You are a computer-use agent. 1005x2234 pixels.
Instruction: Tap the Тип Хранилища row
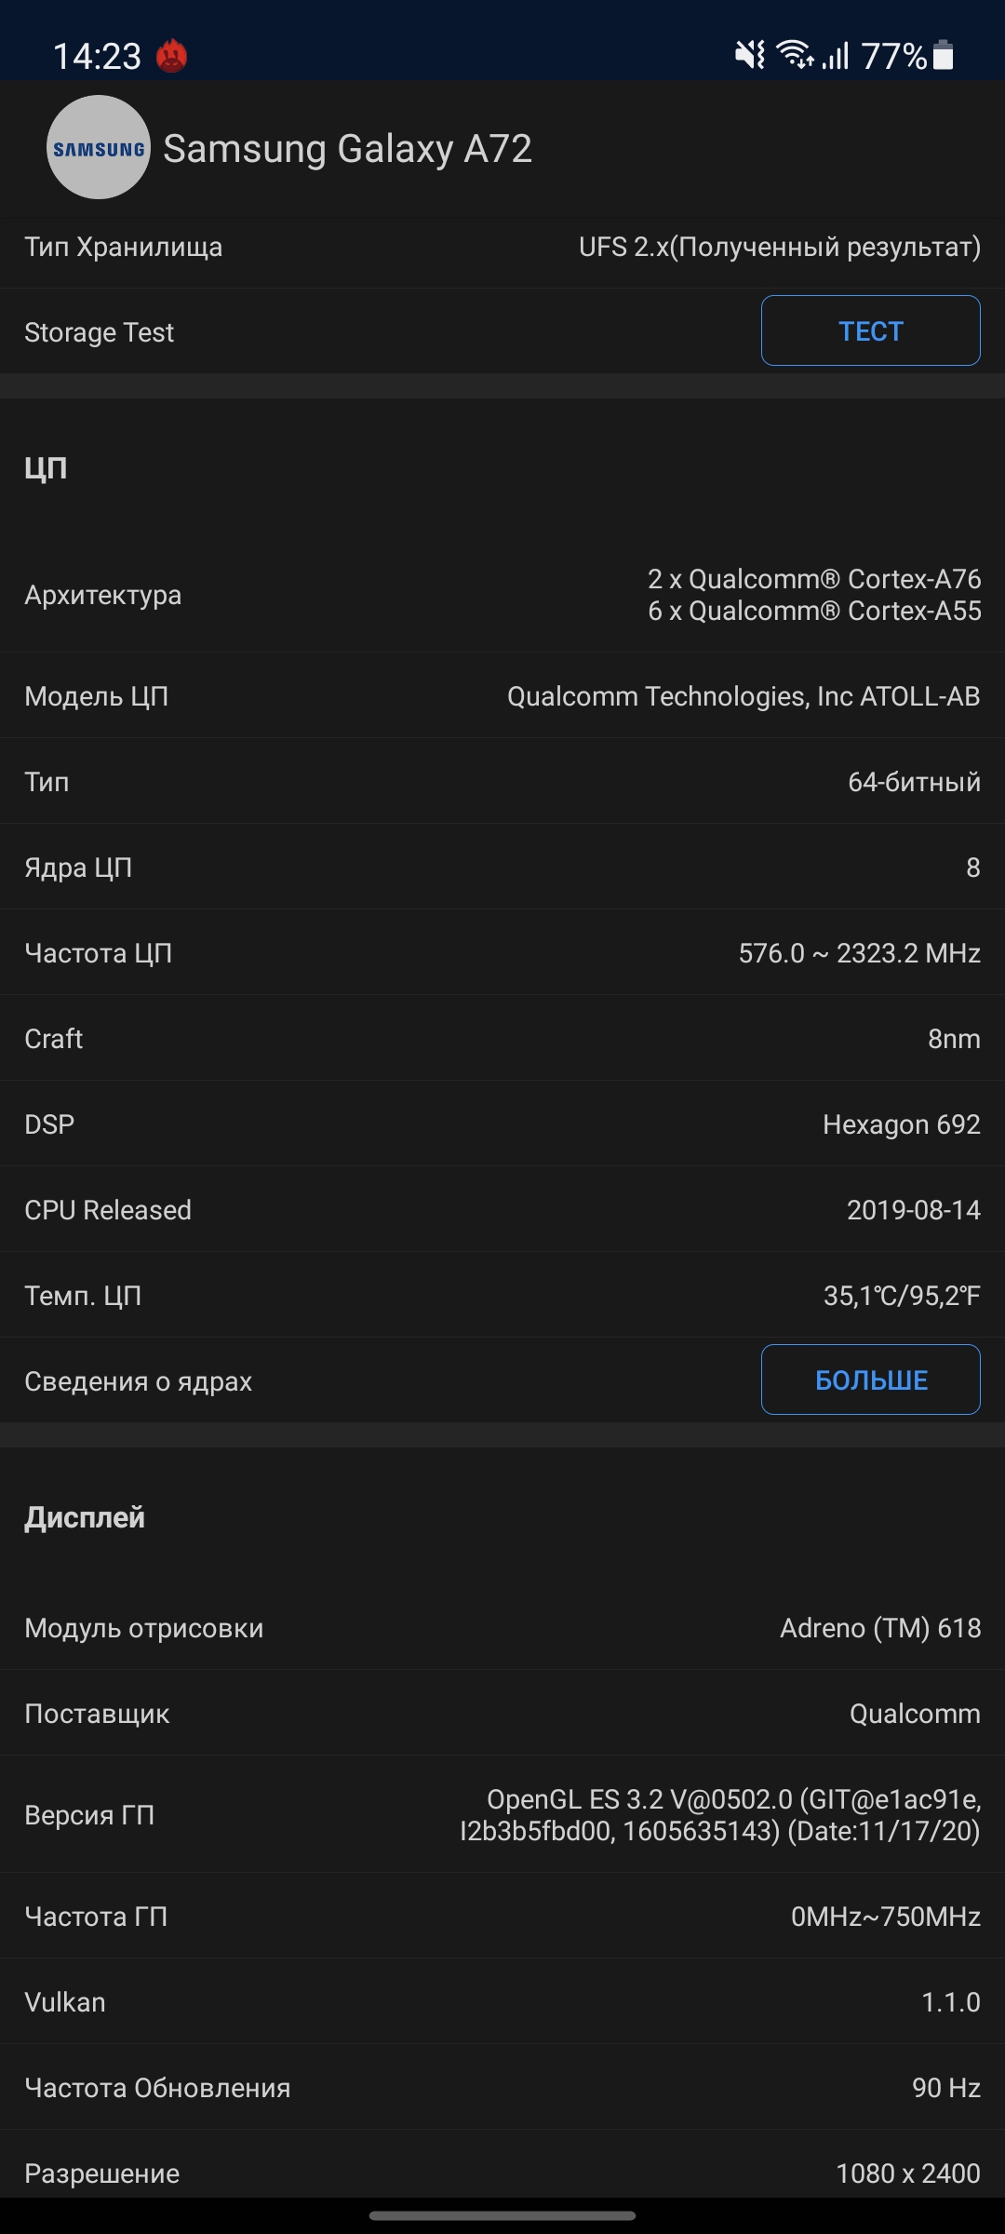click(502, 248)
